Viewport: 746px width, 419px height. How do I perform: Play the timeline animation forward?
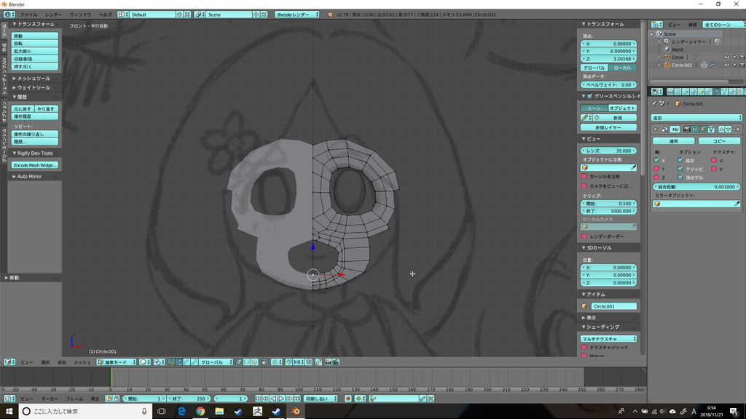pyautogui.click(x=281, y=399)
